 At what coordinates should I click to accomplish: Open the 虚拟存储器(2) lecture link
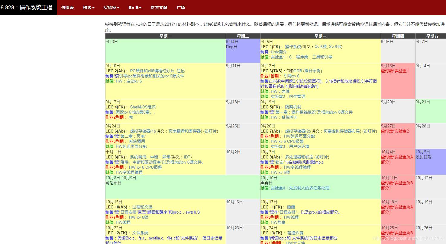298,131
